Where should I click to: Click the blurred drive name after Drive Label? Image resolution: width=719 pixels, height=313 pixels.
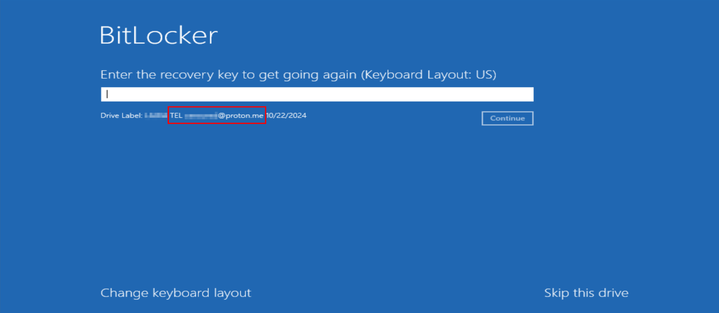pos(156,115)
